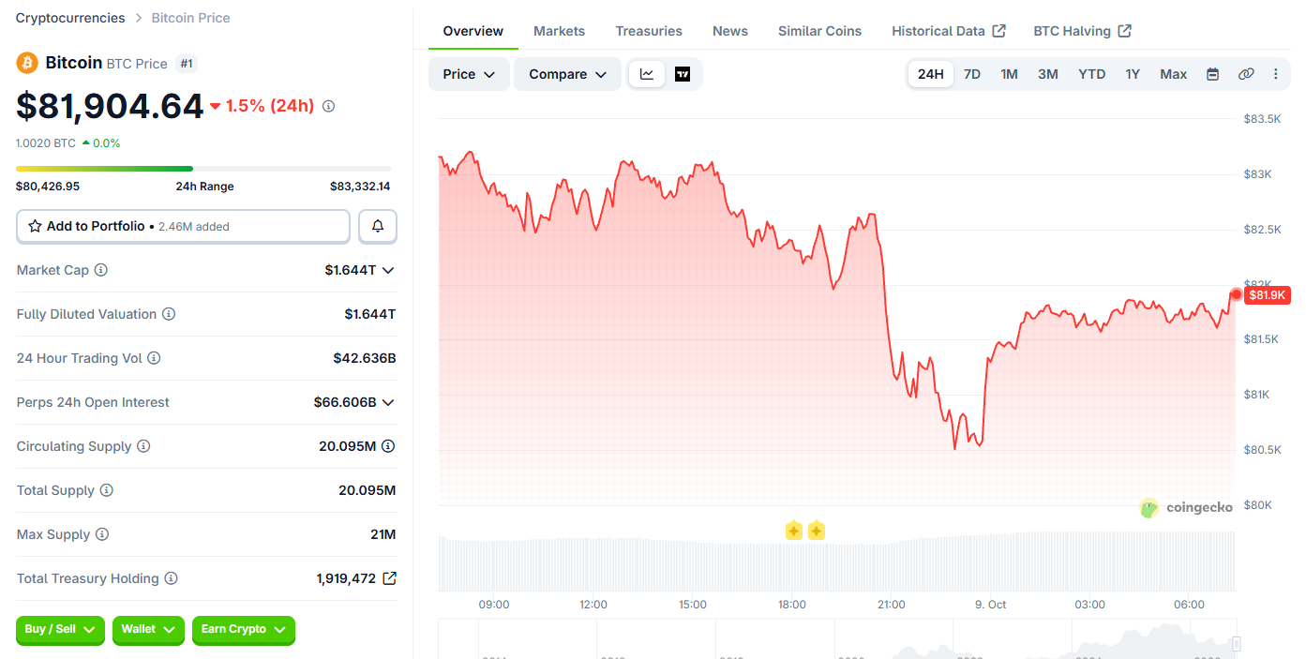Click the Fully Diluted Valuation $1.644T value
This screenshot has height=659, width=1306.
tap(370, 314)
